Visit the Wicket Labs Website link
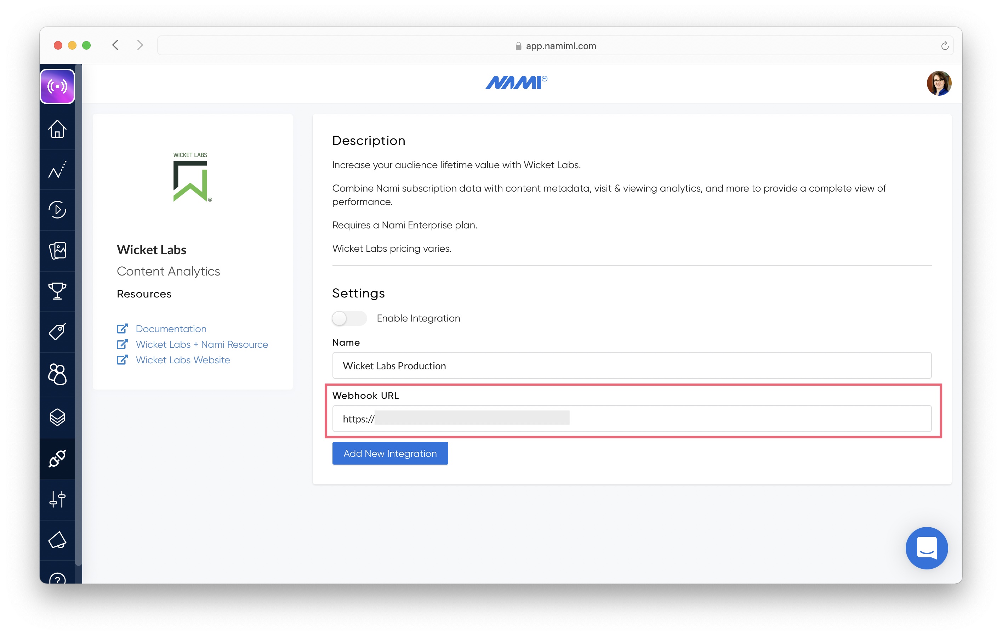 click(x=183, y=360)
